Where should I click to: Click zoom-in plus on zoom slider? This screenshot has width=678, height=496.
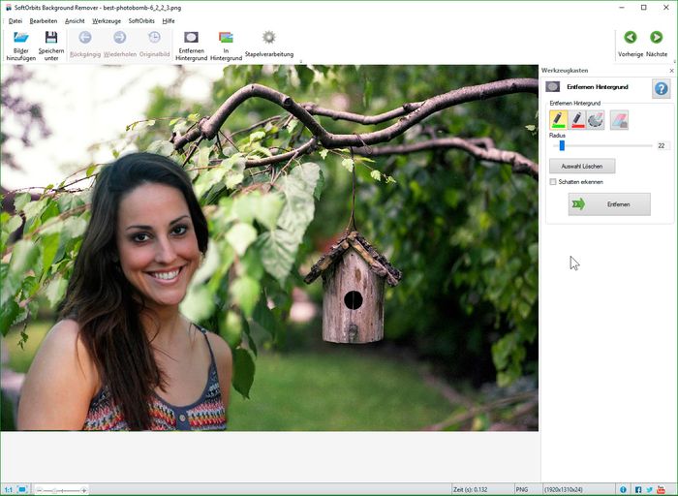pos(84,490)
